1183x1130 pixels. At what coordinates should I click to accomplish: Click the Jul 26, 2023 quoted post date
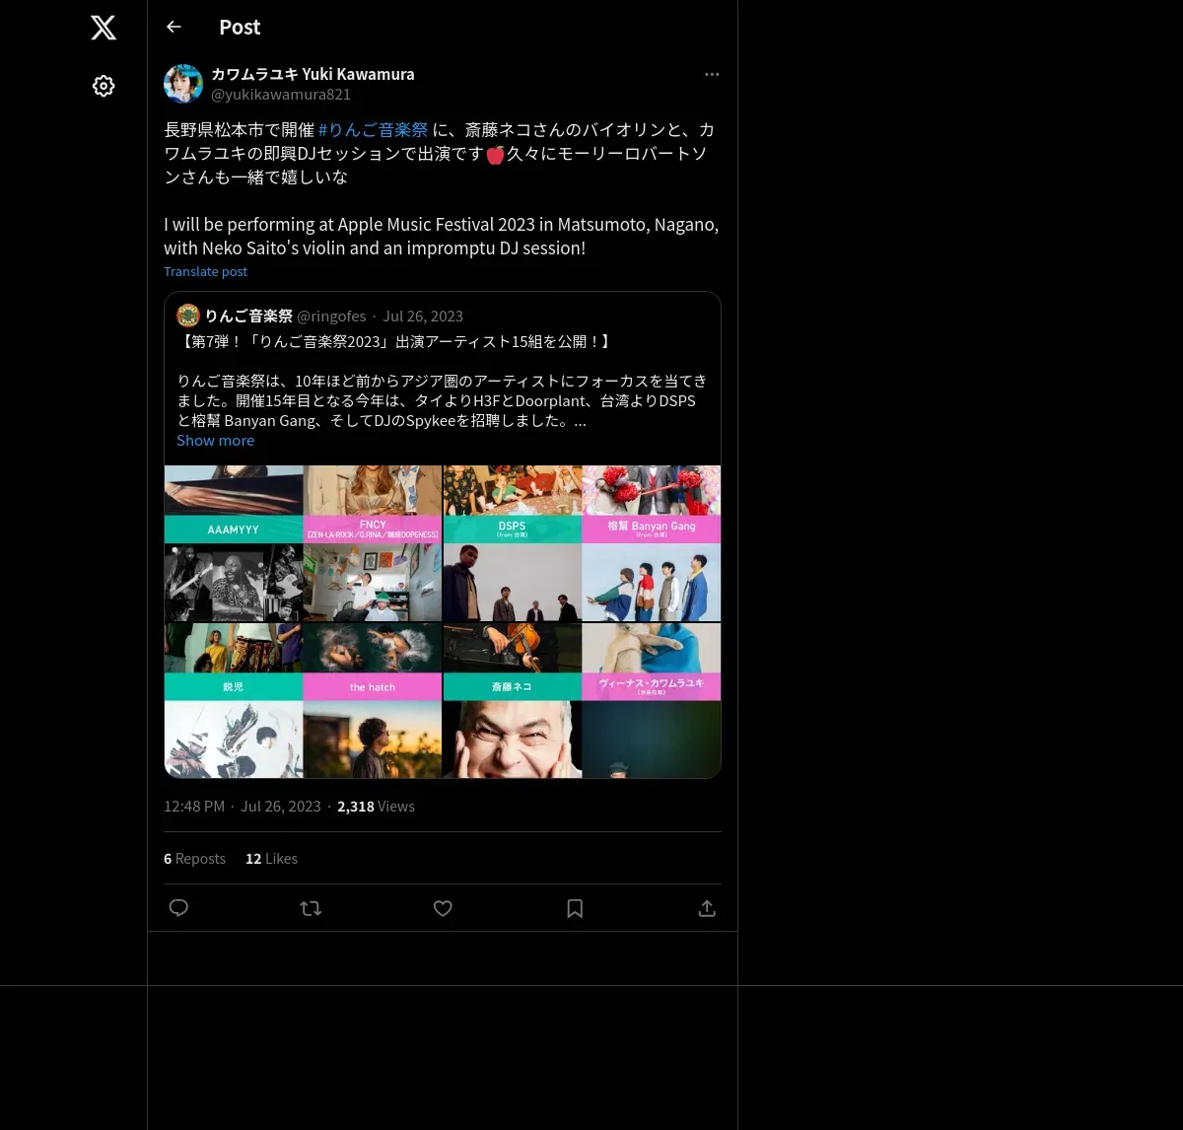point(423,316)
